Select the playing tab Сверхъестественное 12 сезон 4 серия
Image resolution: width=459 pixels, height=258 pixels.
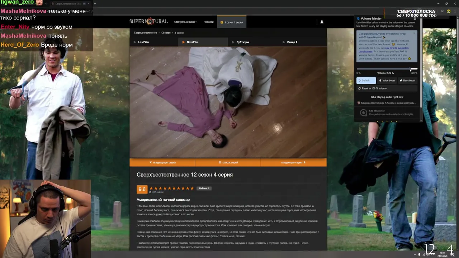pyautogui.click(x=387, y=103)
